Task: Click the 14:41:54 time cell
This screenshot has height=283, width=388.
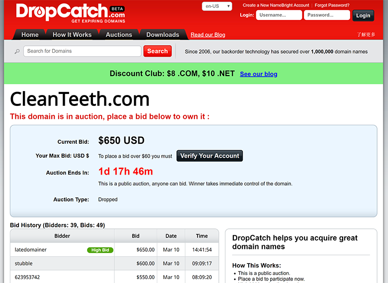Action: point(202,250)
